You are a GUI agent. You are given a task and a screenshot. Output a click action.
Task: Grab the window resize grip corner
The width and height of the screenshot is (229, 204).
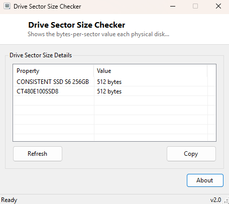(226, 201)
